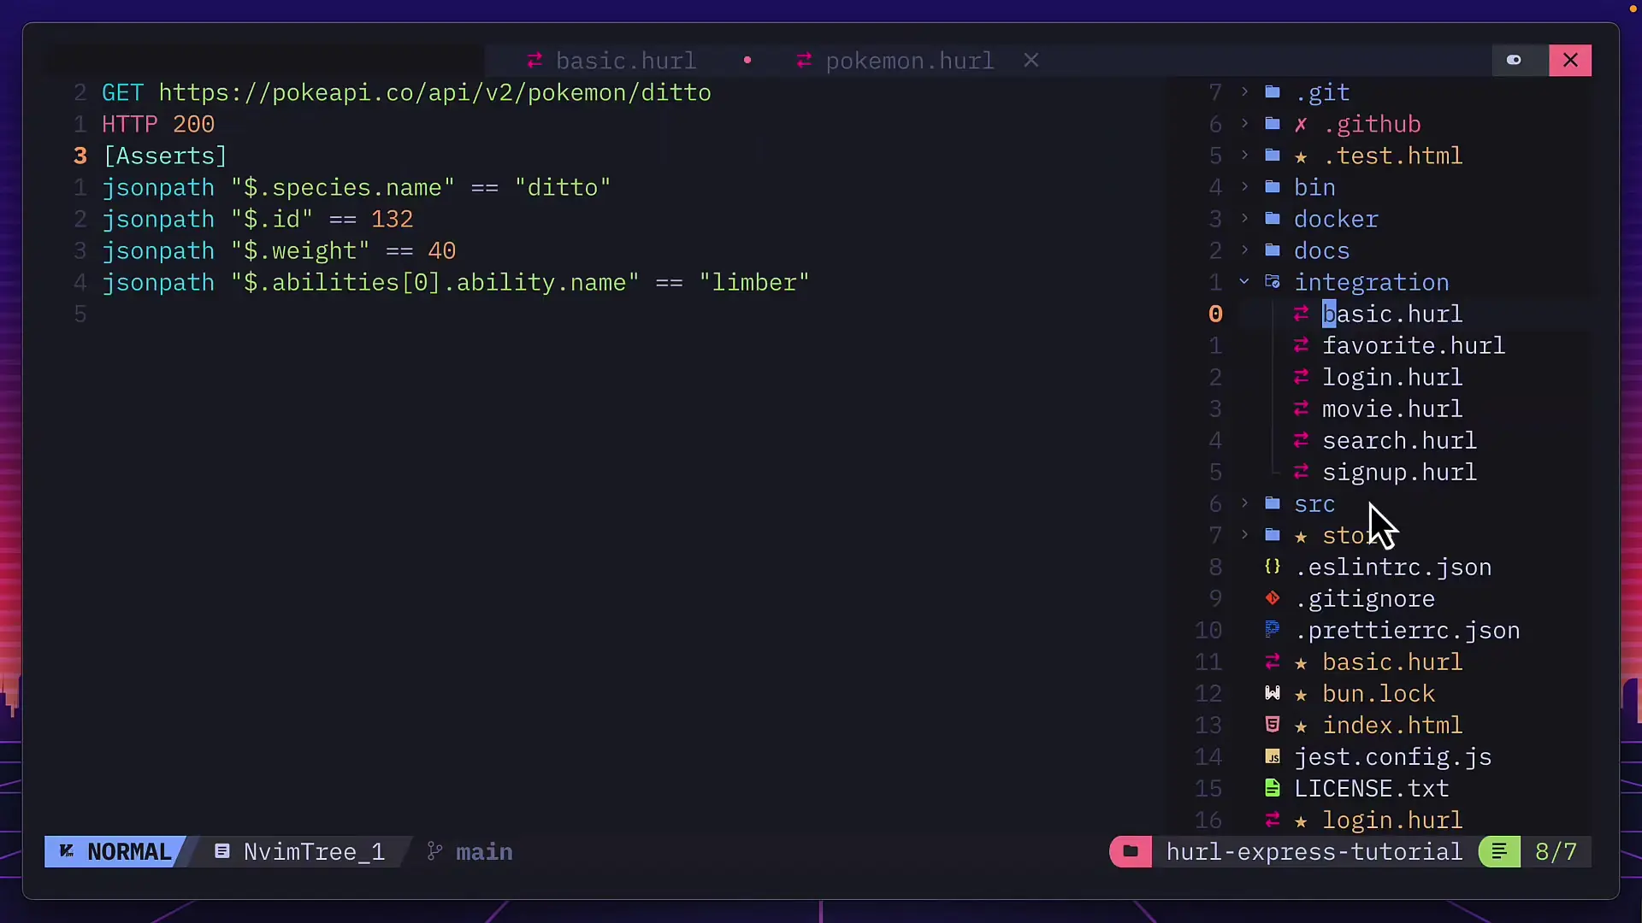This screenshot has height=923, width=1642.
Task: Click the red folder icon in statusline
Action: click(1131, 851)
